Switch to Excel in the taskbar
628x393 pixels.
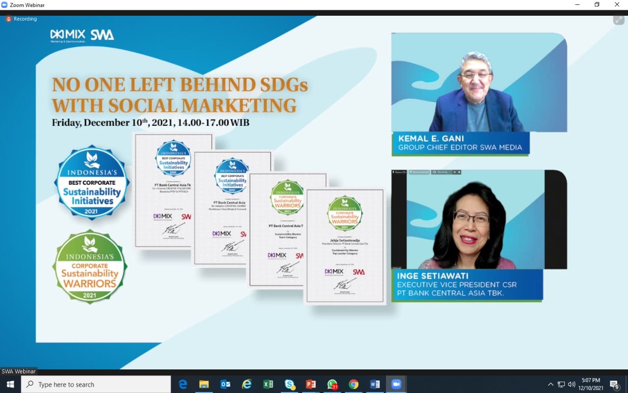268,384
